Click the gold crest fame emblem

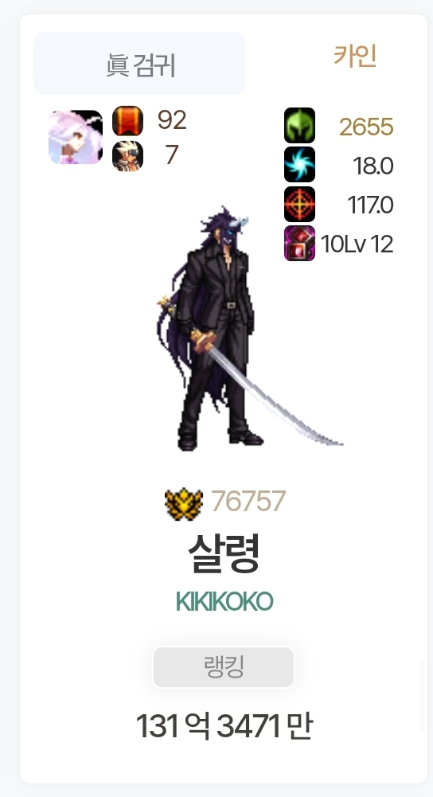click(184, 504)
